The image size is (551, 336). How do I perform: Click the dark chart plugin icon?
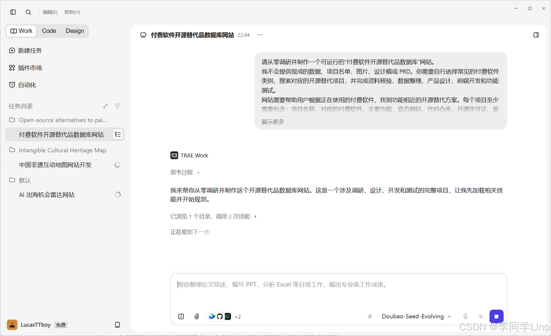tap(228, 317)
